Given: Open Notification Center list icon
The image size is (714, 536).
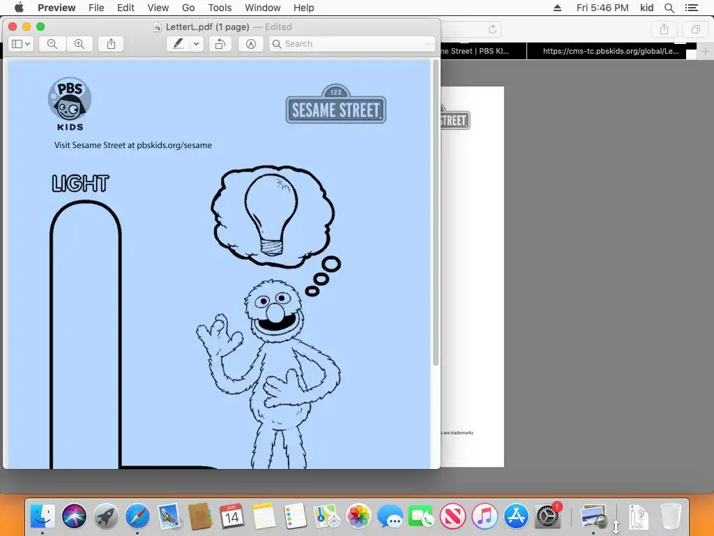Looking at the screenshot, I should click(691, 8).
